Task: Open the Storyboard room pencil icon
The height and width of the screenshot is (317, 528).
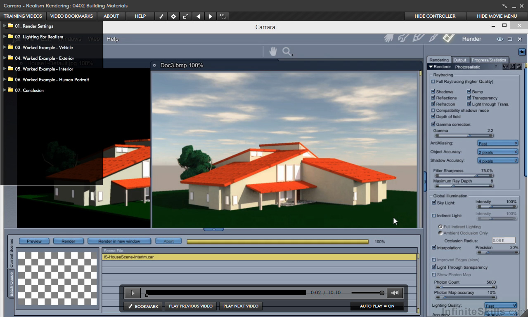Action: [418, 38]
